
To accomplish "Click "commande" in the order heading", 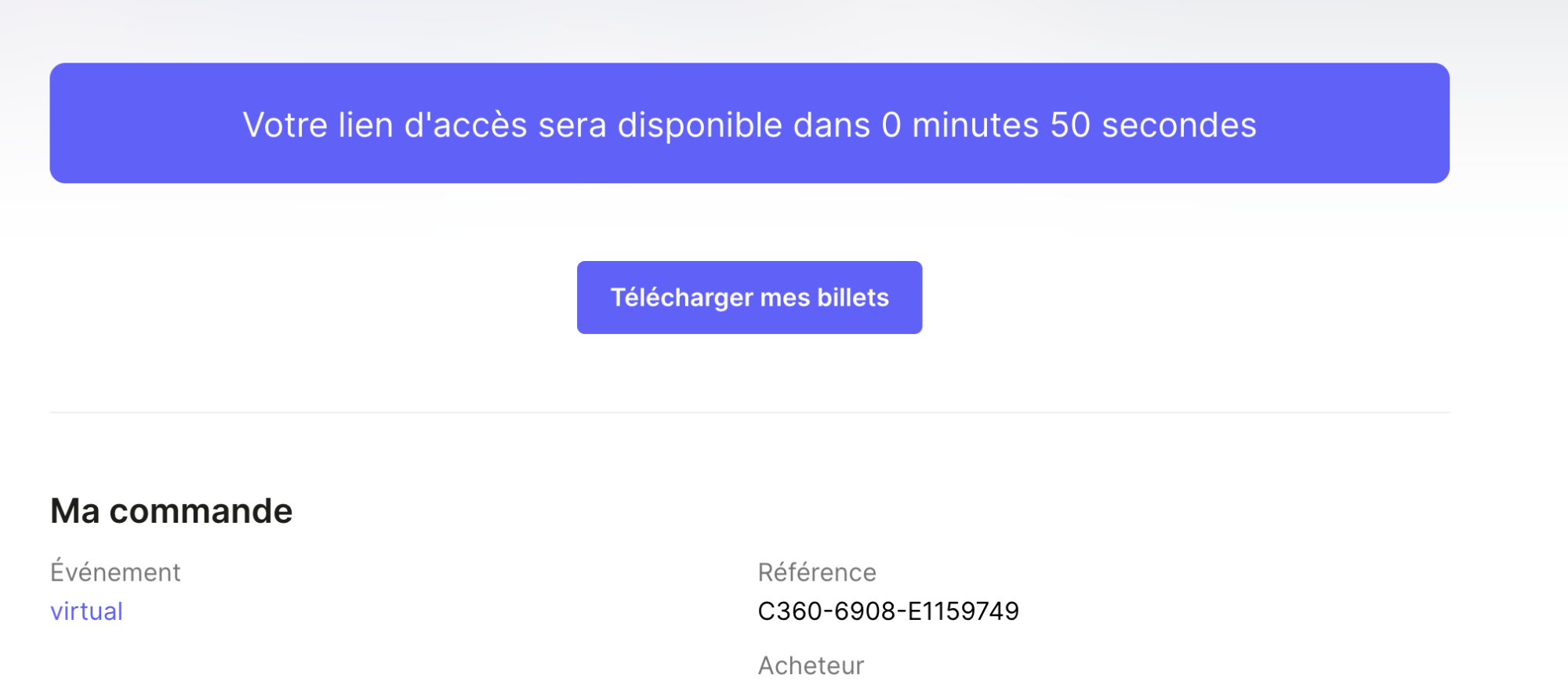I will 201,511.
